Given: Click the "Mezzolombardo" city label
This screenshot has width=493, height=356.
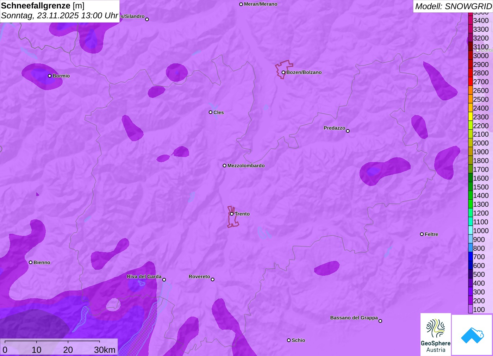Looking at the screenshot, I should [x=246, y=165].
